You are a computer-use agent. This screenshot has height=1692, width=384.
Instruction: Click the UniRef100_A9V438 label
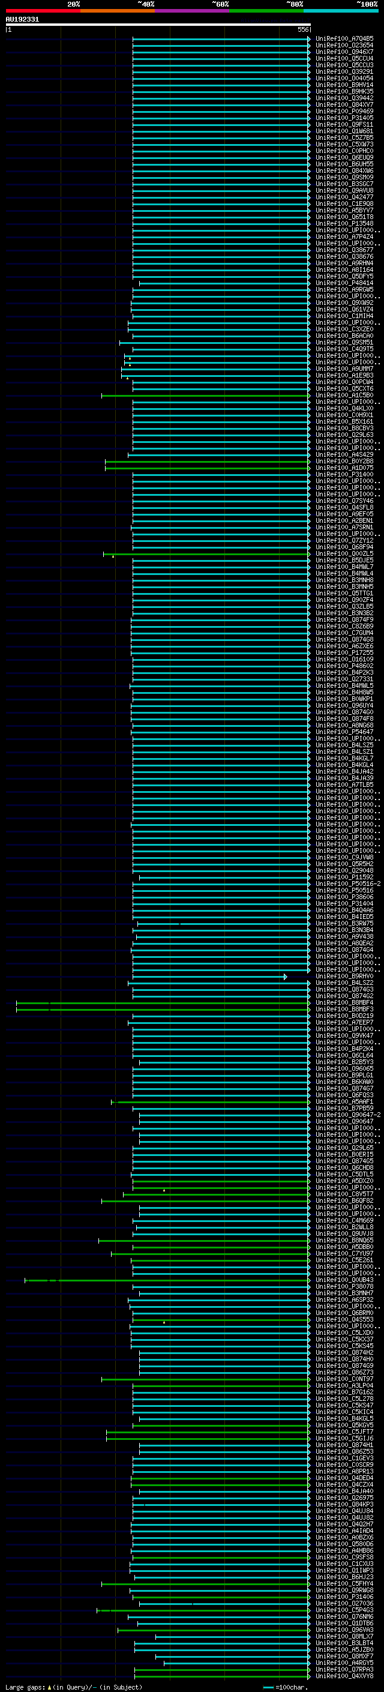(x=344, y=937)
